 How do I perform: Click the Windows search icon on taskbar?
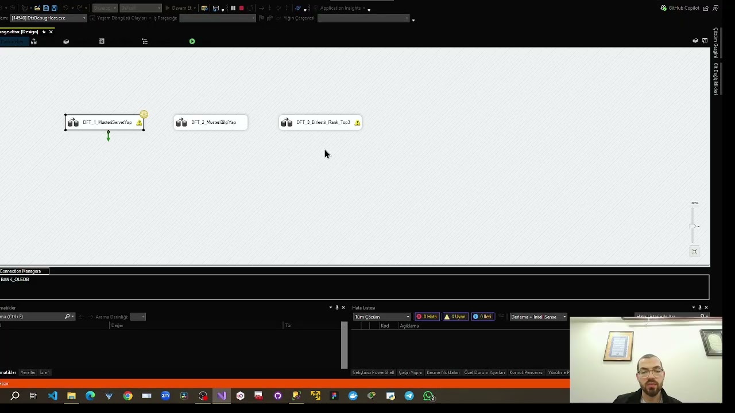15,396
